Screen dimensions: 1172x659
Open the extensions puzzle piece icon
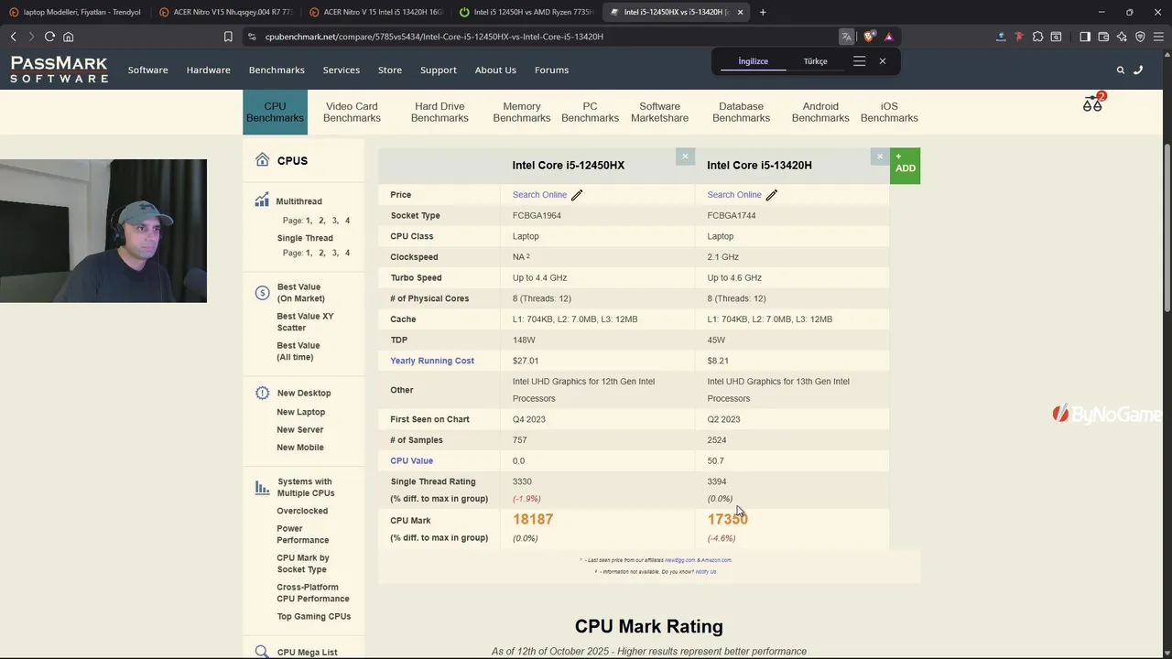(1037, 37)
